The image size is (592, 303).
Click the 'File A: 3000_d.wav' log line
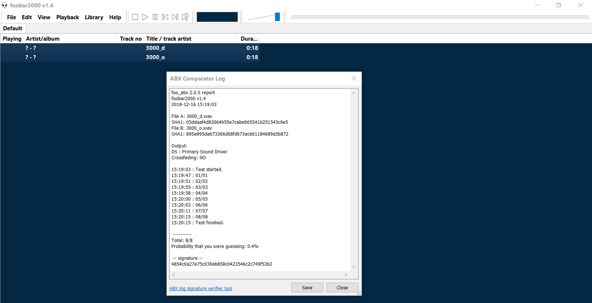(x=192, y=116)
